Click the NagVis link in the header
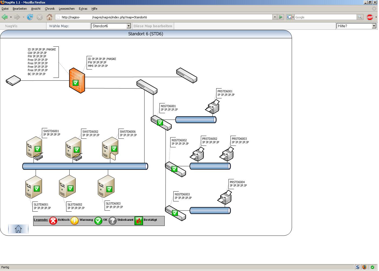The height and width of the screenshot is (271, 379). (x=11, y=26)
